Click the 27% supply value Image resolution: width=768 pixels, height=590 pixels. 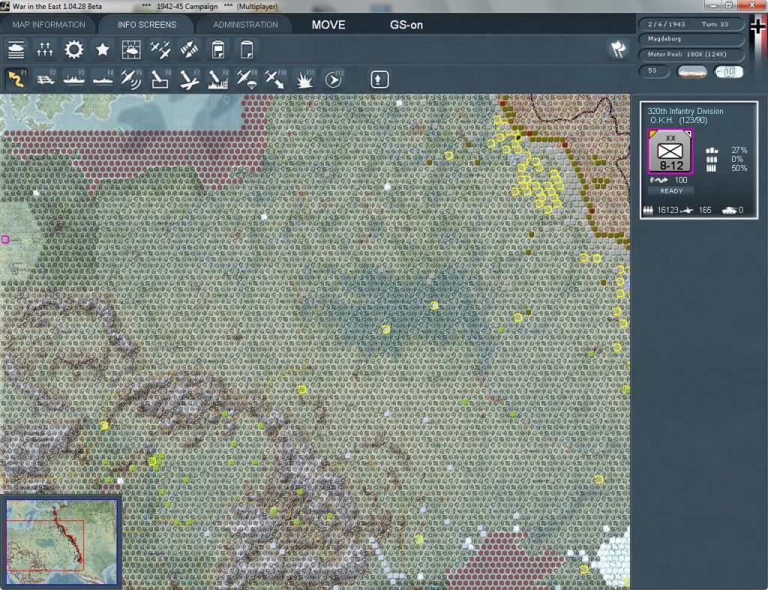coord(739,150)
